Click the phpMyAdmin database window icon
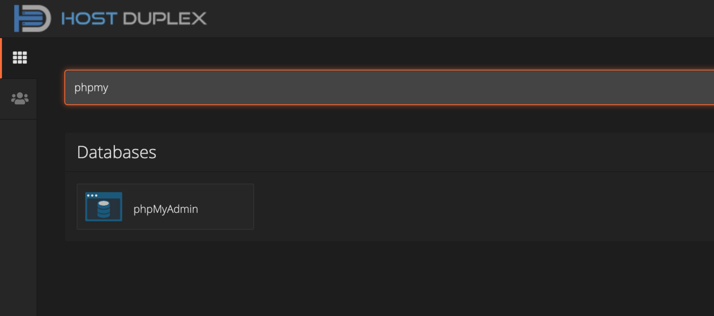 click(103, 206)
